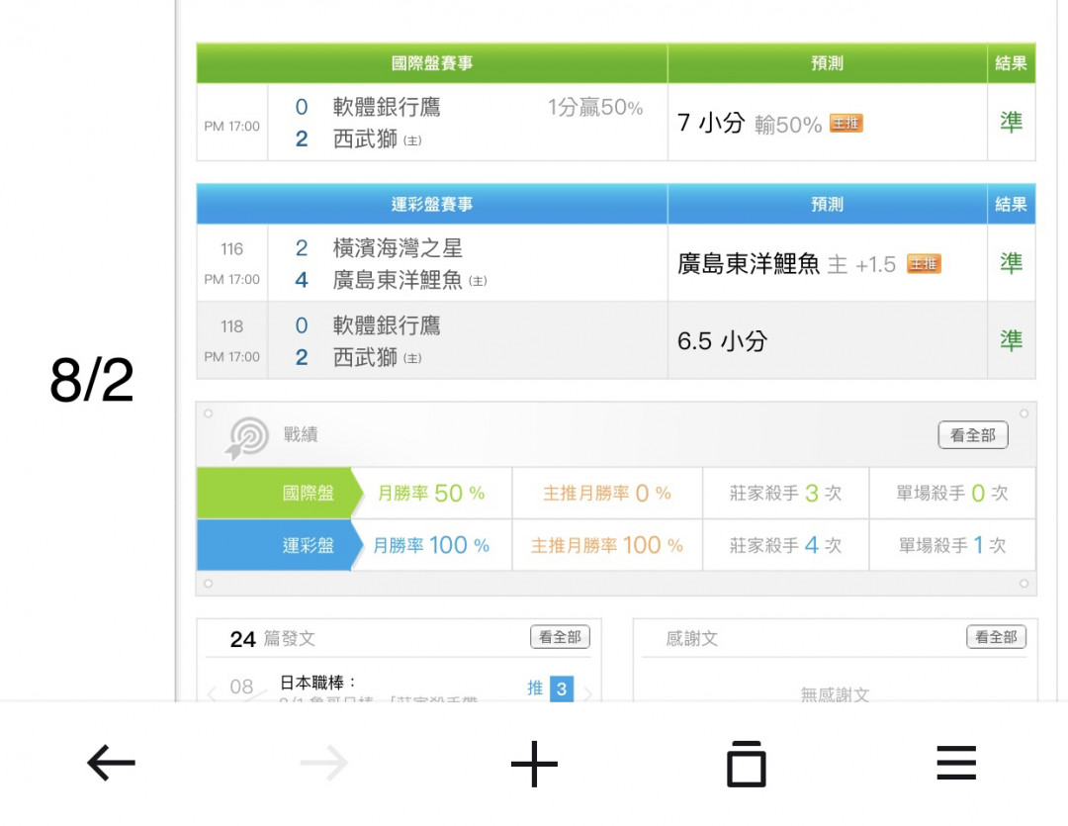Select the blue 運彩盤 record tab
The height and width of the screenshot is (826, 1068).
click(x=279, y=545)
